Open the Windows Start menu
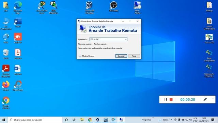The image size is (218, 123). click(x=4, y=120)
